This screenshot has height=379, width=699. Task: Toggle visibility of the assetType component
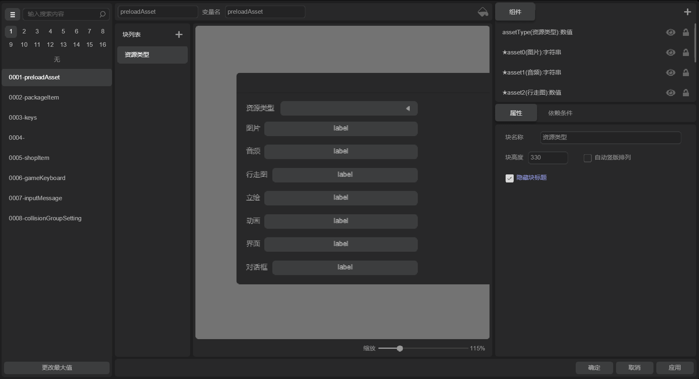(x=670, y=32)
